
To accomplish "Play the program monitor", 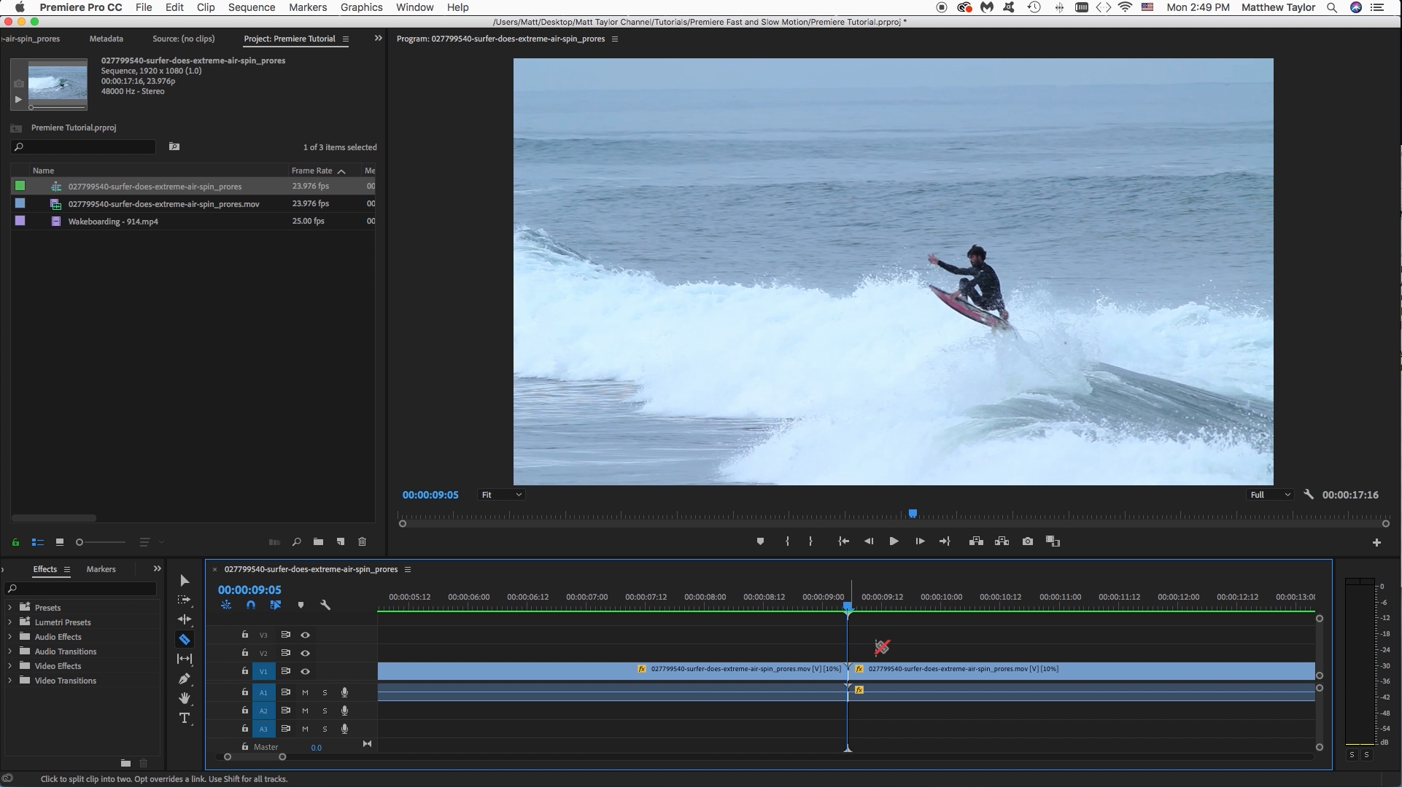I will point(894,541).
